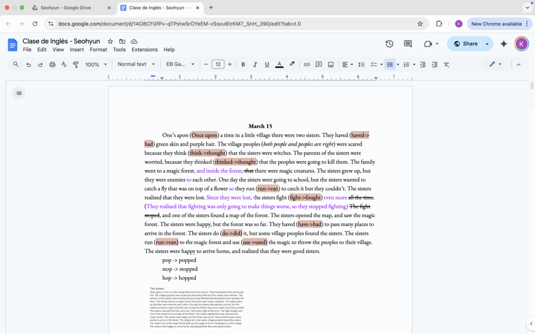Viewport: 535px width, 334px height.
Task: Toggle the checklist formatting
Action: [374, 64]
